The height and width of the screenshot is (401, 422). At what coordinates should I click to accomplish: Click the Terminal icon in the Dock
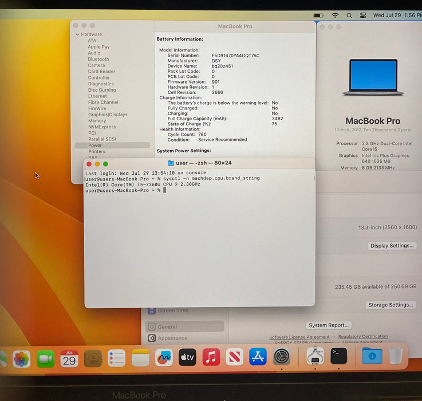(338, 356)
